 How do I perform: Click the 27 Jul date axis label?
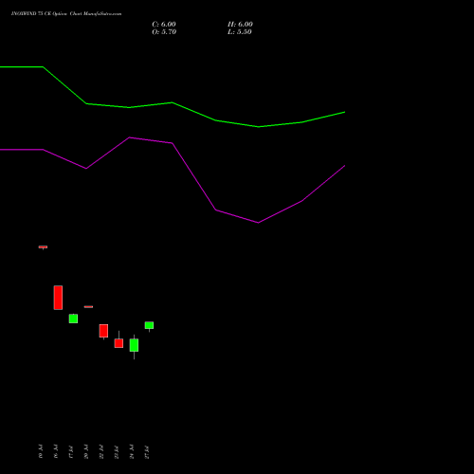(147, 452)
